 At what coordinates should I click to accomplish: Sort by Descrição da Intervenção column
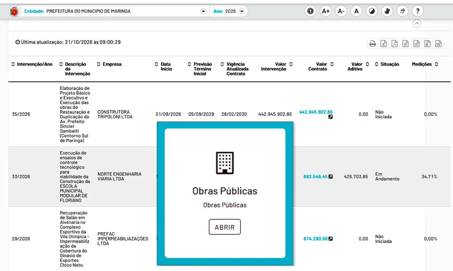(75, 69)
